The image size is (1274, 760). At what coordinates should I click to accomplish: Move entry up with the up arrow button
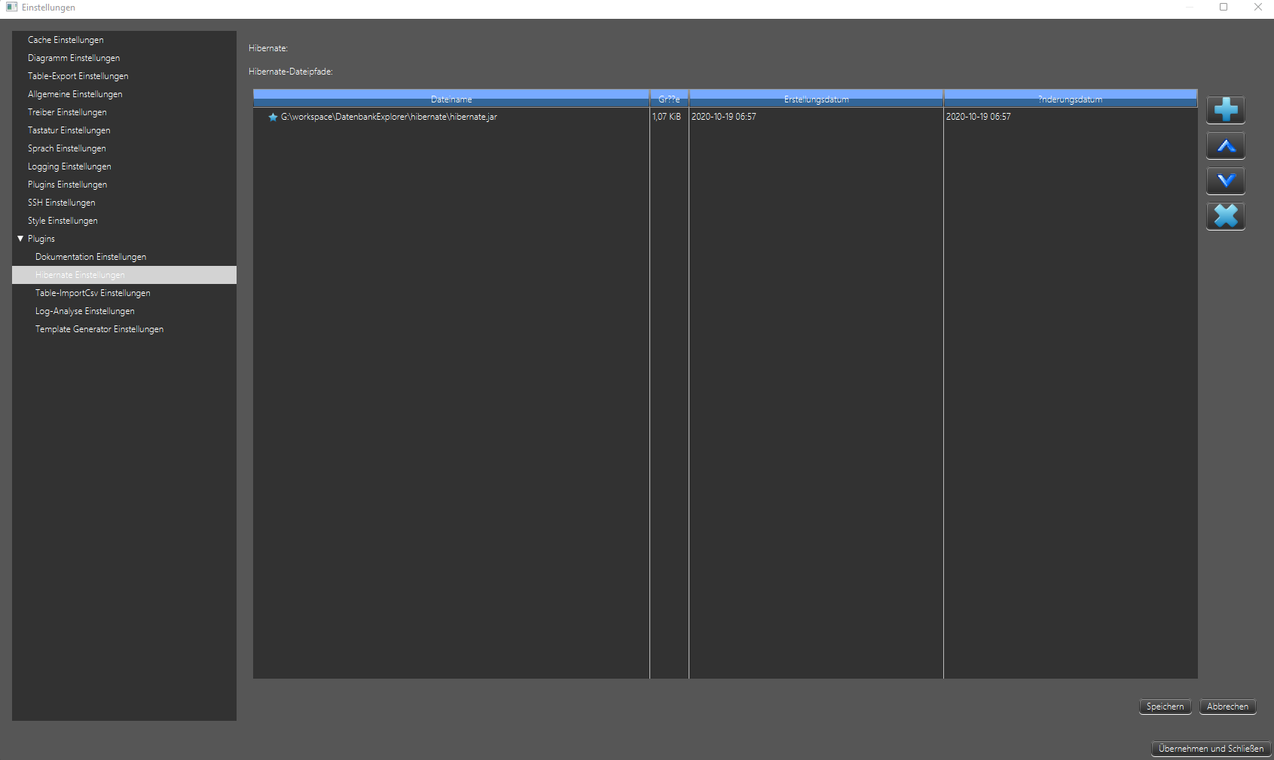(1225, 145)
